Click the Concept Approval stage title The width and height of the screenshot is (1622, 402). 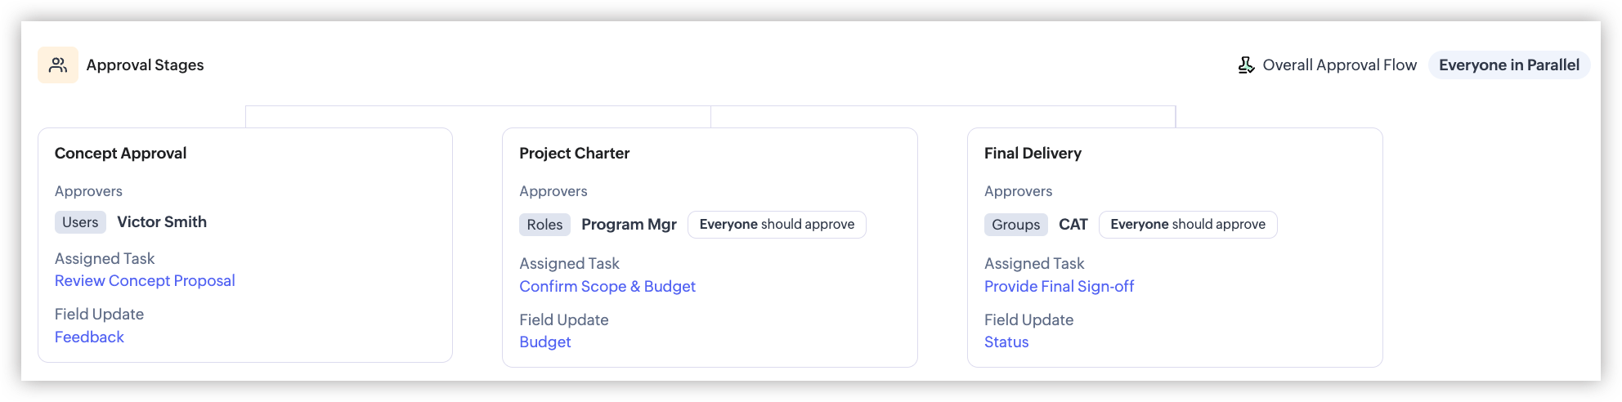coord(120,154)
